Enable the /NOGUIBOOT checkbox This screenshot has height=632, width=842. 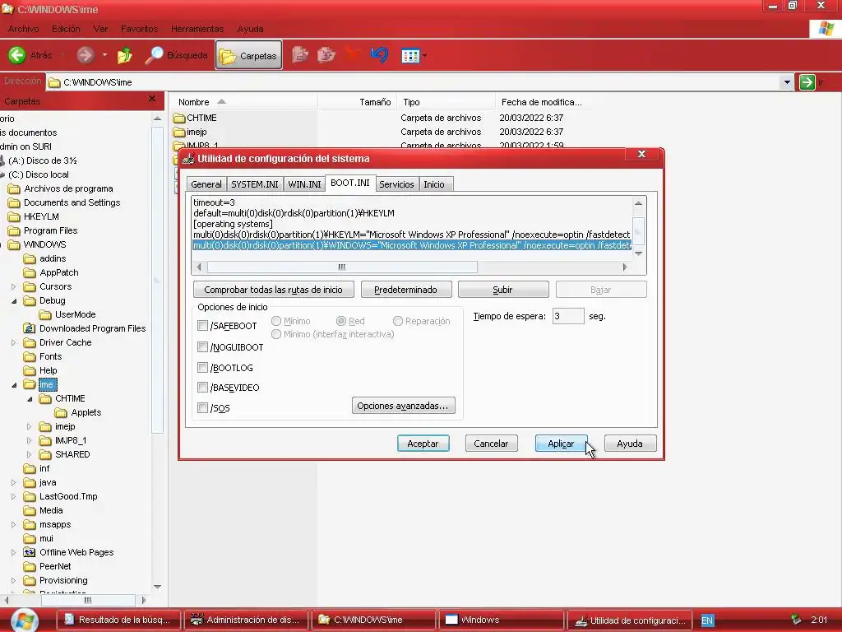pos(202,347)
